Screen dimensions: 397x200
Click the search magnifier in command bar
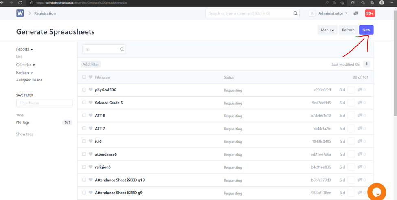tap(296, 13)
